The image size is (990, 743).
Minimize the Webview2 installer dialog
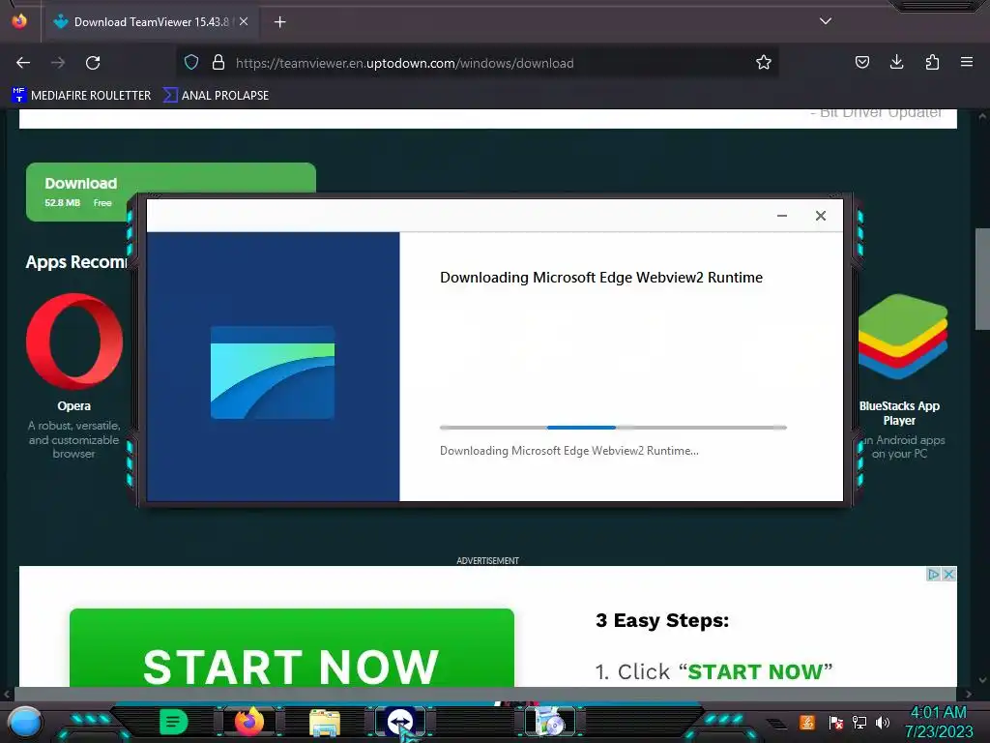[781, 216]
